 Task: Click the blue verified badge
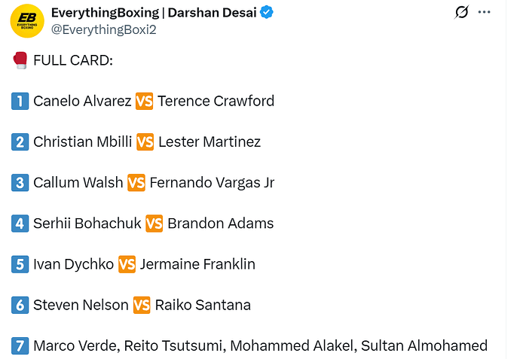267,13
